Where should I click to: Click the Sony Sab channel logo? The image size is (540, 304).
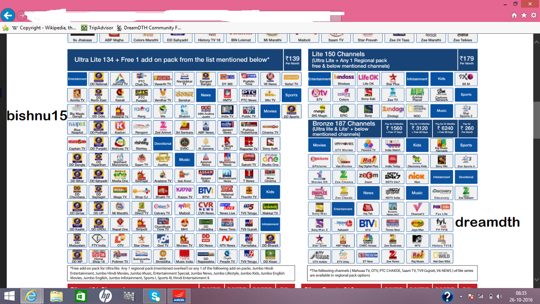click(368, 95)
